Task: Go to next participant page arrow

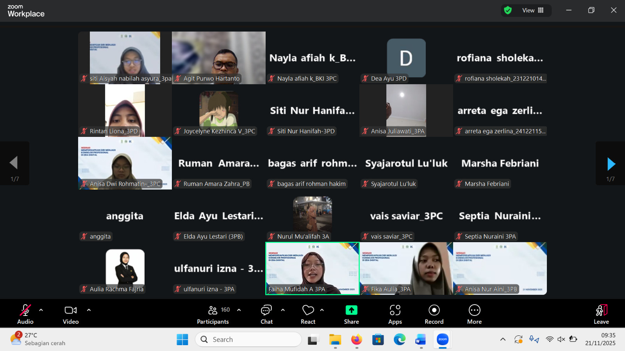Action: click(611, 164)
